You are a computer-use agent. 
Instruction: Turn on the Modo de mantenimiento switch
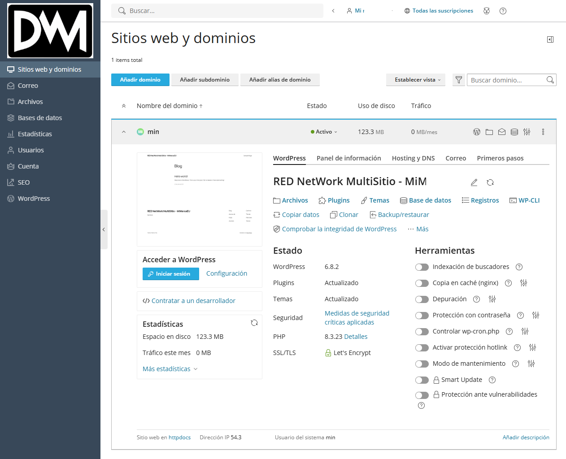coord(422,364)
